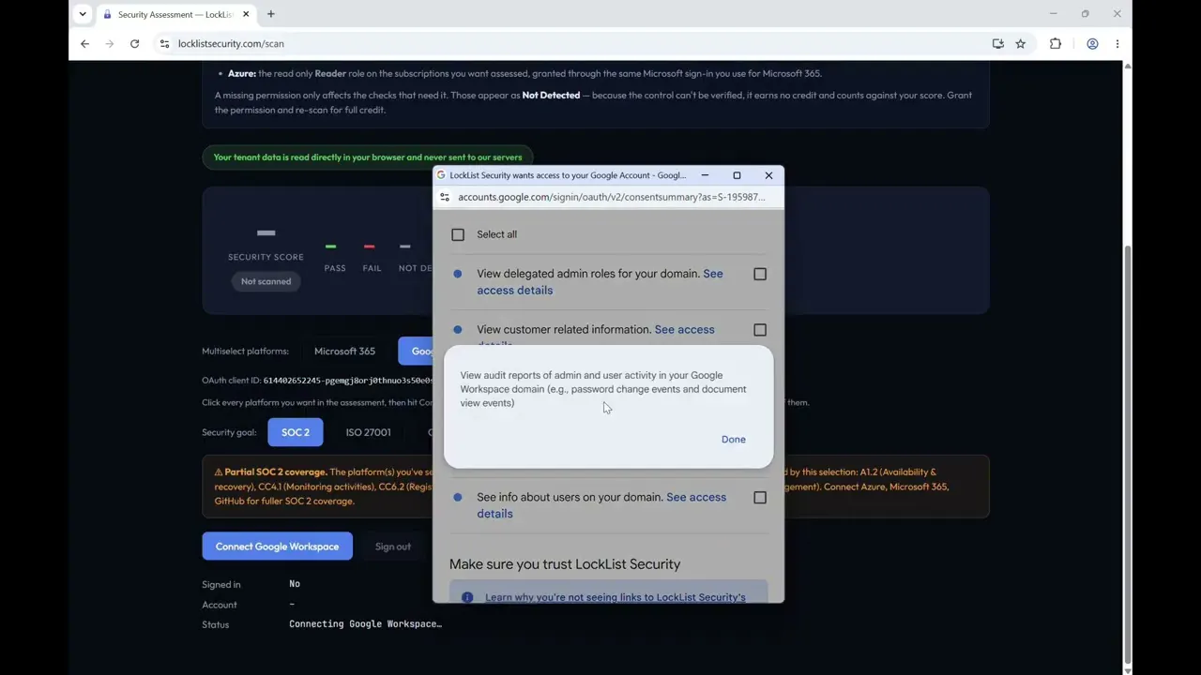Image resolution: width=1201 pixels, height=675 pixels.
Task: Open See access details for customer information
Action: pyautogui.click(x=684, y=330)
